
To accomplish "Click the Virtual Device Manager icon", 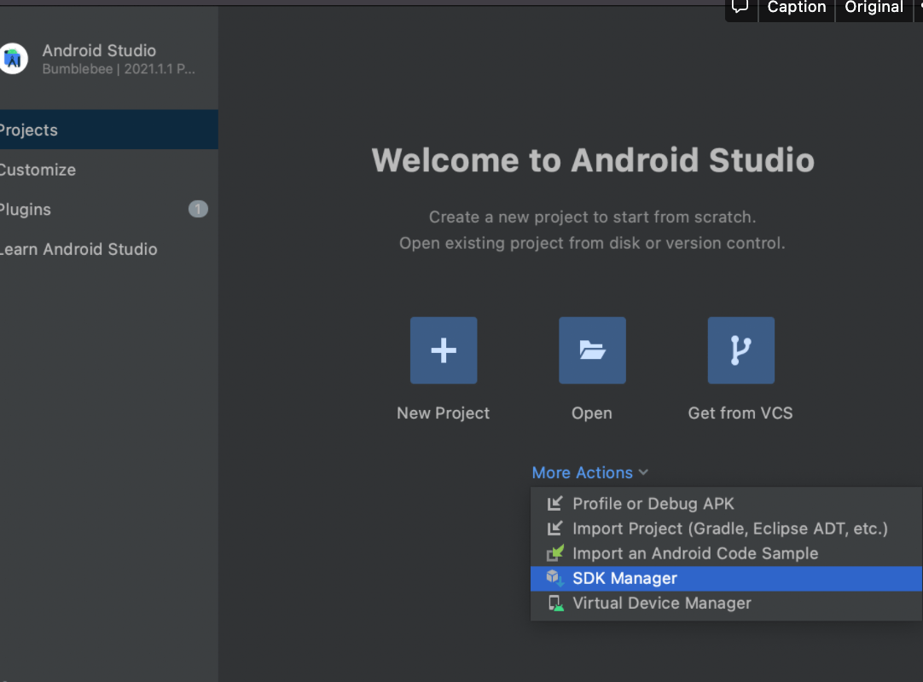I will pyautogui.click(x=555, y=604).
